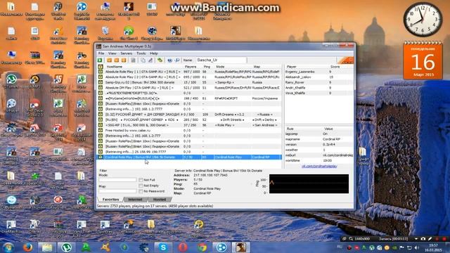Select the Absolute Role Play | 1 server row
The height and width of the screenshot is (253, 450).
(189, 72)
